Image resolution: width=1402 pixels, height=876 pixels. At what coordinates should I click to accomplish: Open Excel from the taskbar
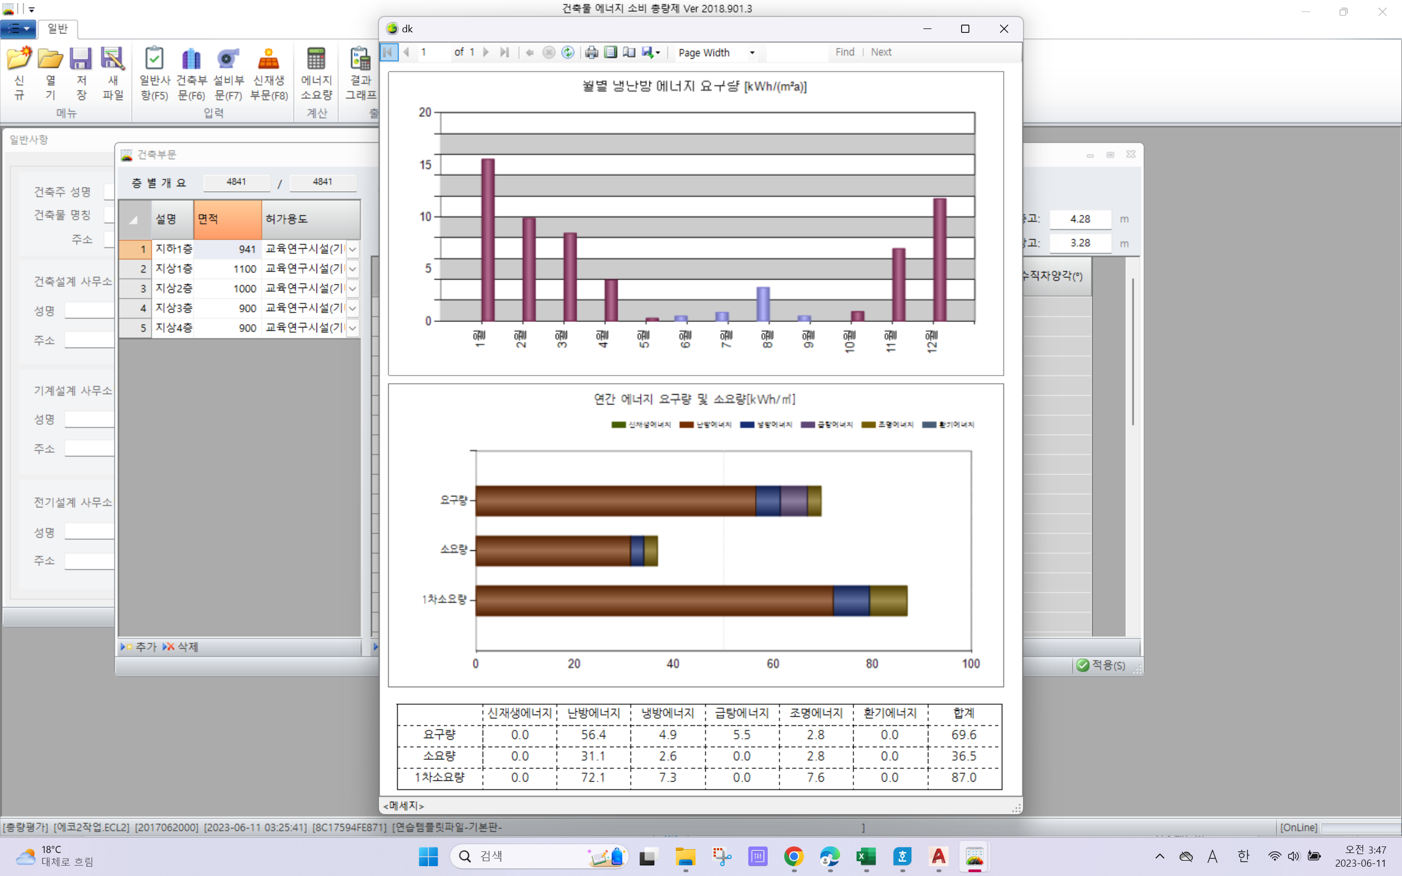point(866,856)
